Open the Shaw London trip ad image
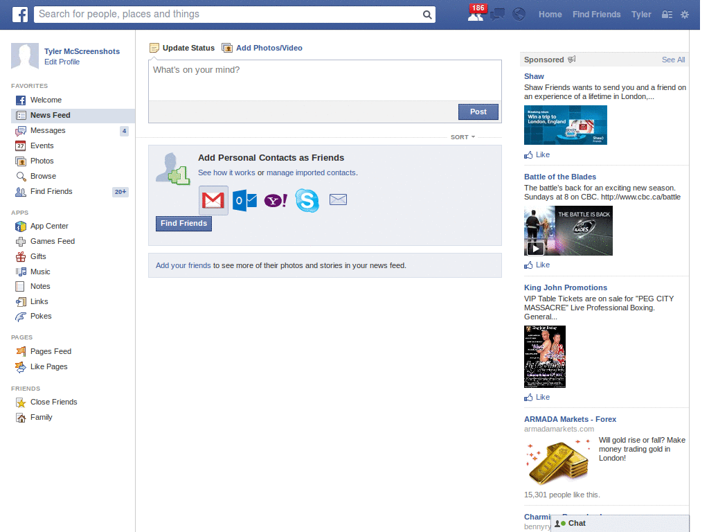The image size is (709, 532). coord(566,125)
